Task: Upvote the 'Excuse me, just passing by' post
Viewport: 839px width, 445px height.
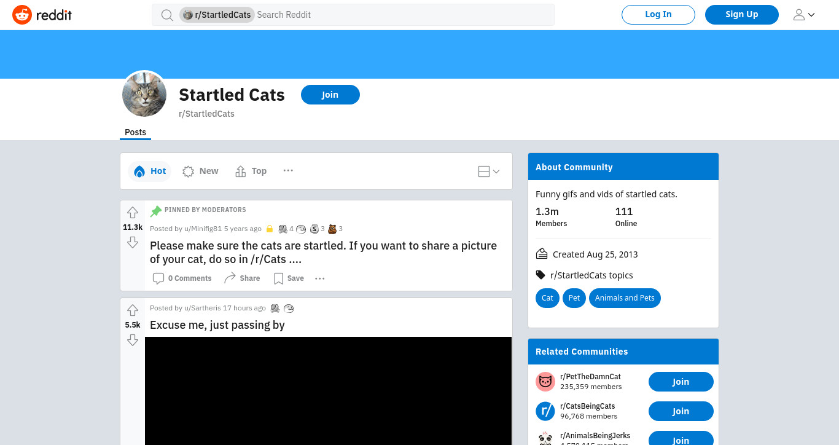Action: [x=133, y=310]
